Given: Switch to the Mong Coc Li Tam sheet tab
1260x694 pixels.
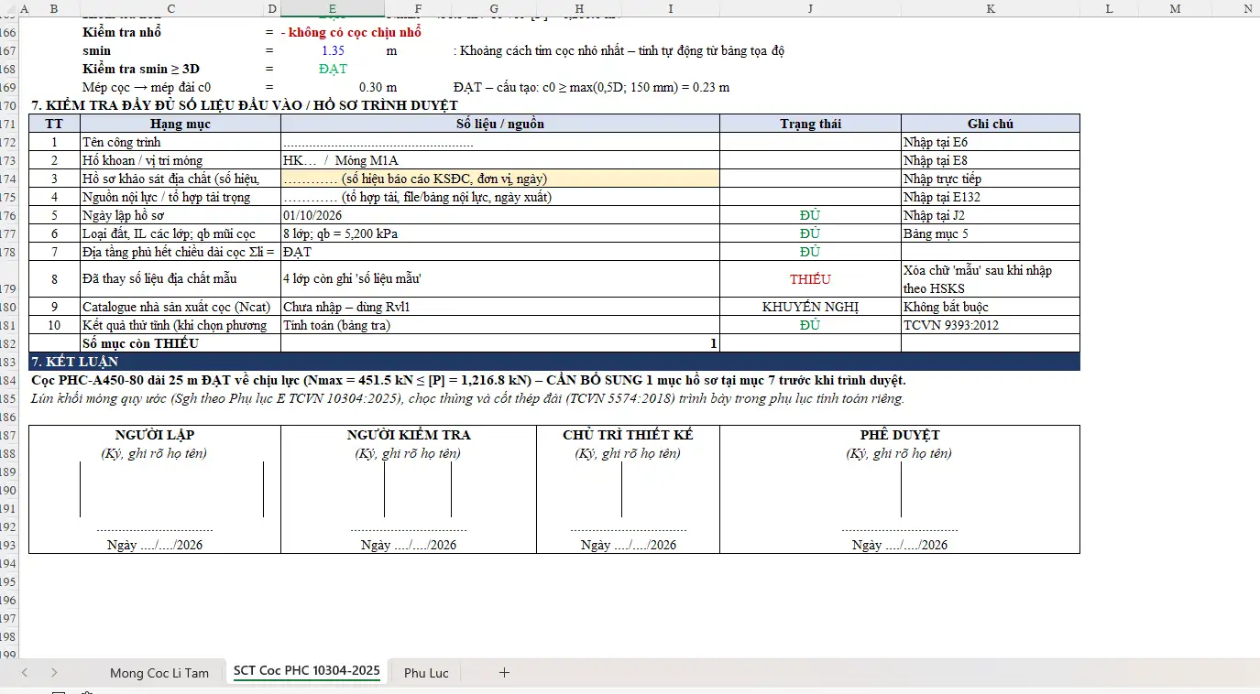Looking at the screenshot, I should pyautogui.click(x=159, y=673).
